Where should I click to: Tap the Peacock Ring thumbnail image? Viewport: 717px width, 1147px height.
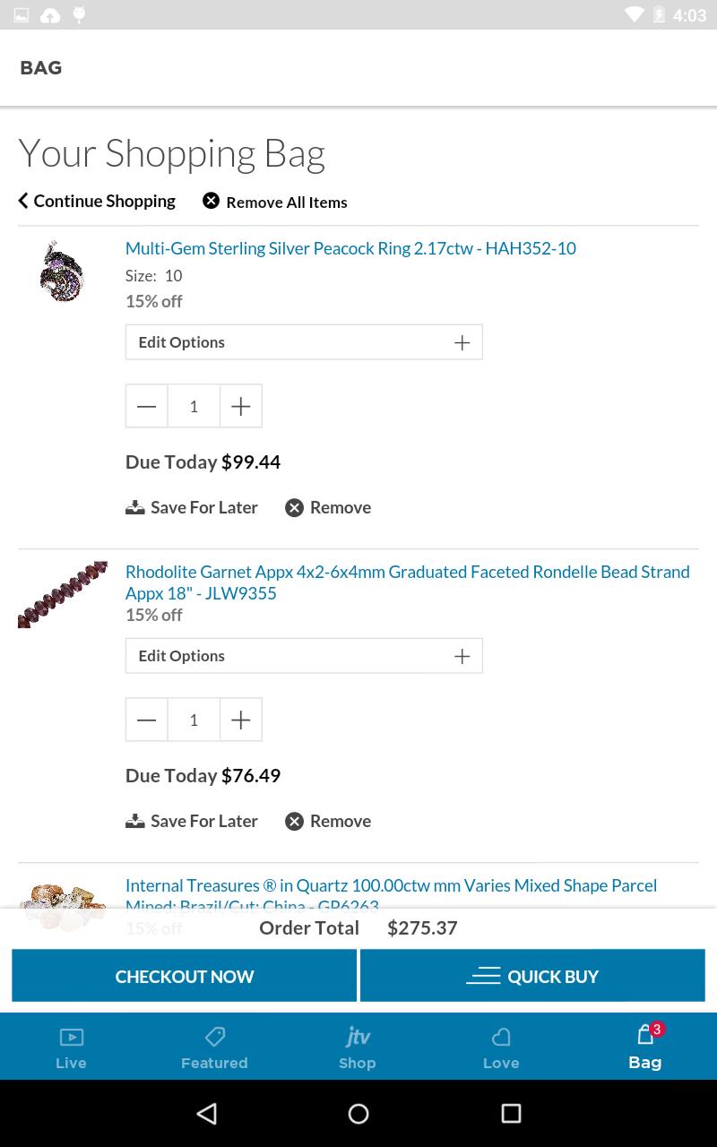62,271
